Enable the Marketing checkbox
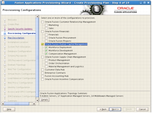Viewport: 152px width, 113px height. [x=46, y=25]
